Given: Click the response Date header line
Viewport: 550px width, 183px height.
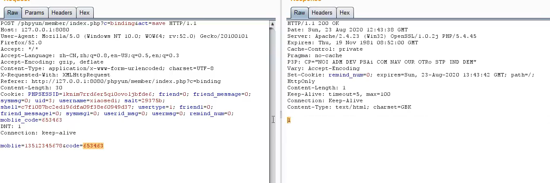Looking at the screenshot, I should [x=347, y=30].
